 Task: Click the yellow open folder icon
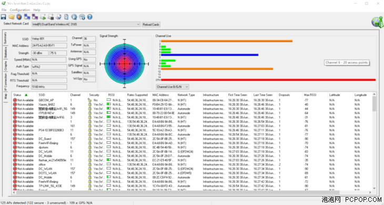11,17
